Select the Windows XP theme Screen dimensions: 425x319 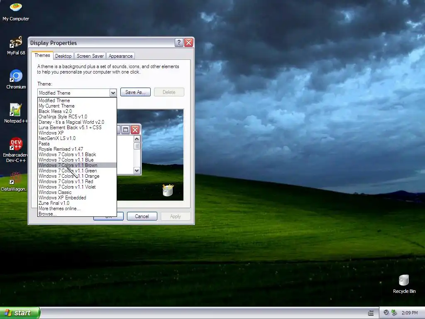point(77,133)
